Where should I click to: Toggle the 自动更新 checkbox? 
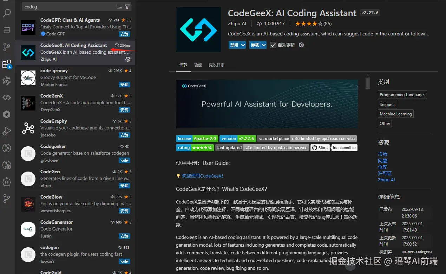[273, 45]
